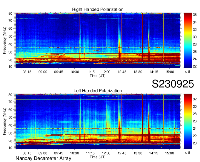The image size is (200, 162).
Task: Select the Left Handed Polarization dB colorbar
Action: [188, 121]
